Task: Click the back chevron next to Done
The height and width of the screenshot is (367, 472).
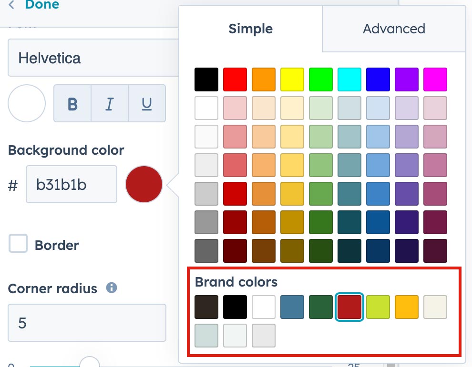Action: [11, 5]
